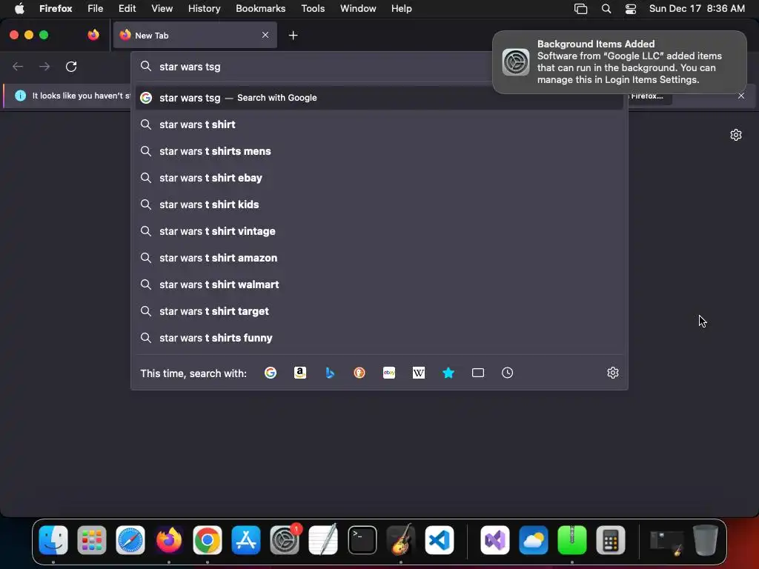Search open tabs via rectangle icon
Image resolution: width=759 pixels, height=569 pixels.
point(478,373)
